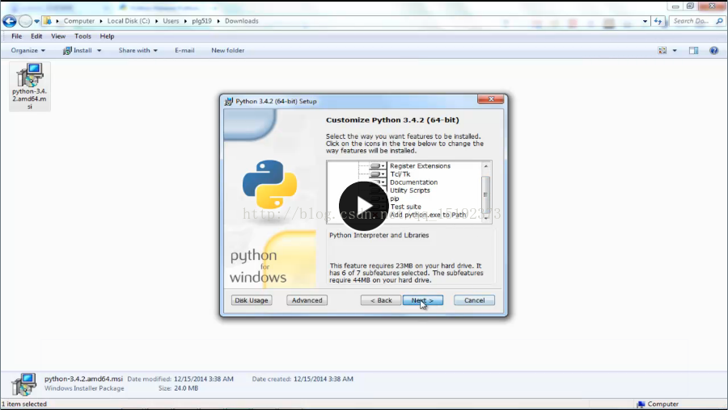This screenshot has height=410, width=728.
Task: Click the feature list scroll up arrow
Action: click(486, 165)
